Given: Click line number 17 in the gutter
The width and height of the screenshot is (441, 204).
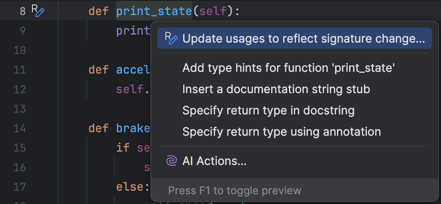Looking at the screenshot, I should coord(20,186).
